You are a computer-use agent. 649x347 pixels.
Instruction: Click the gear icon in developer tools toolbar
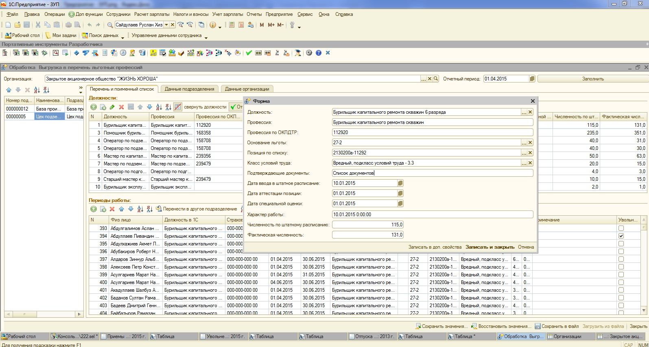pos(309,53)
